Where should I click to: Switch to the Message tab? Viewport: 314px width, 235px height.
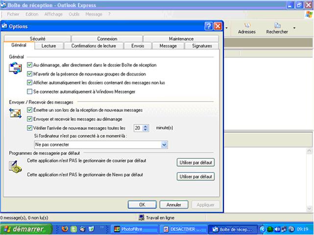point(168,46)
